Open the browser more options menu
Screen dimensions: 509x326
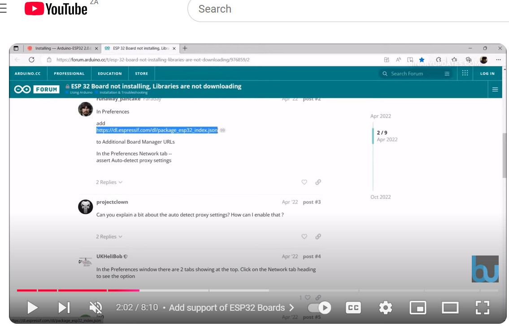tap(498, 60)
